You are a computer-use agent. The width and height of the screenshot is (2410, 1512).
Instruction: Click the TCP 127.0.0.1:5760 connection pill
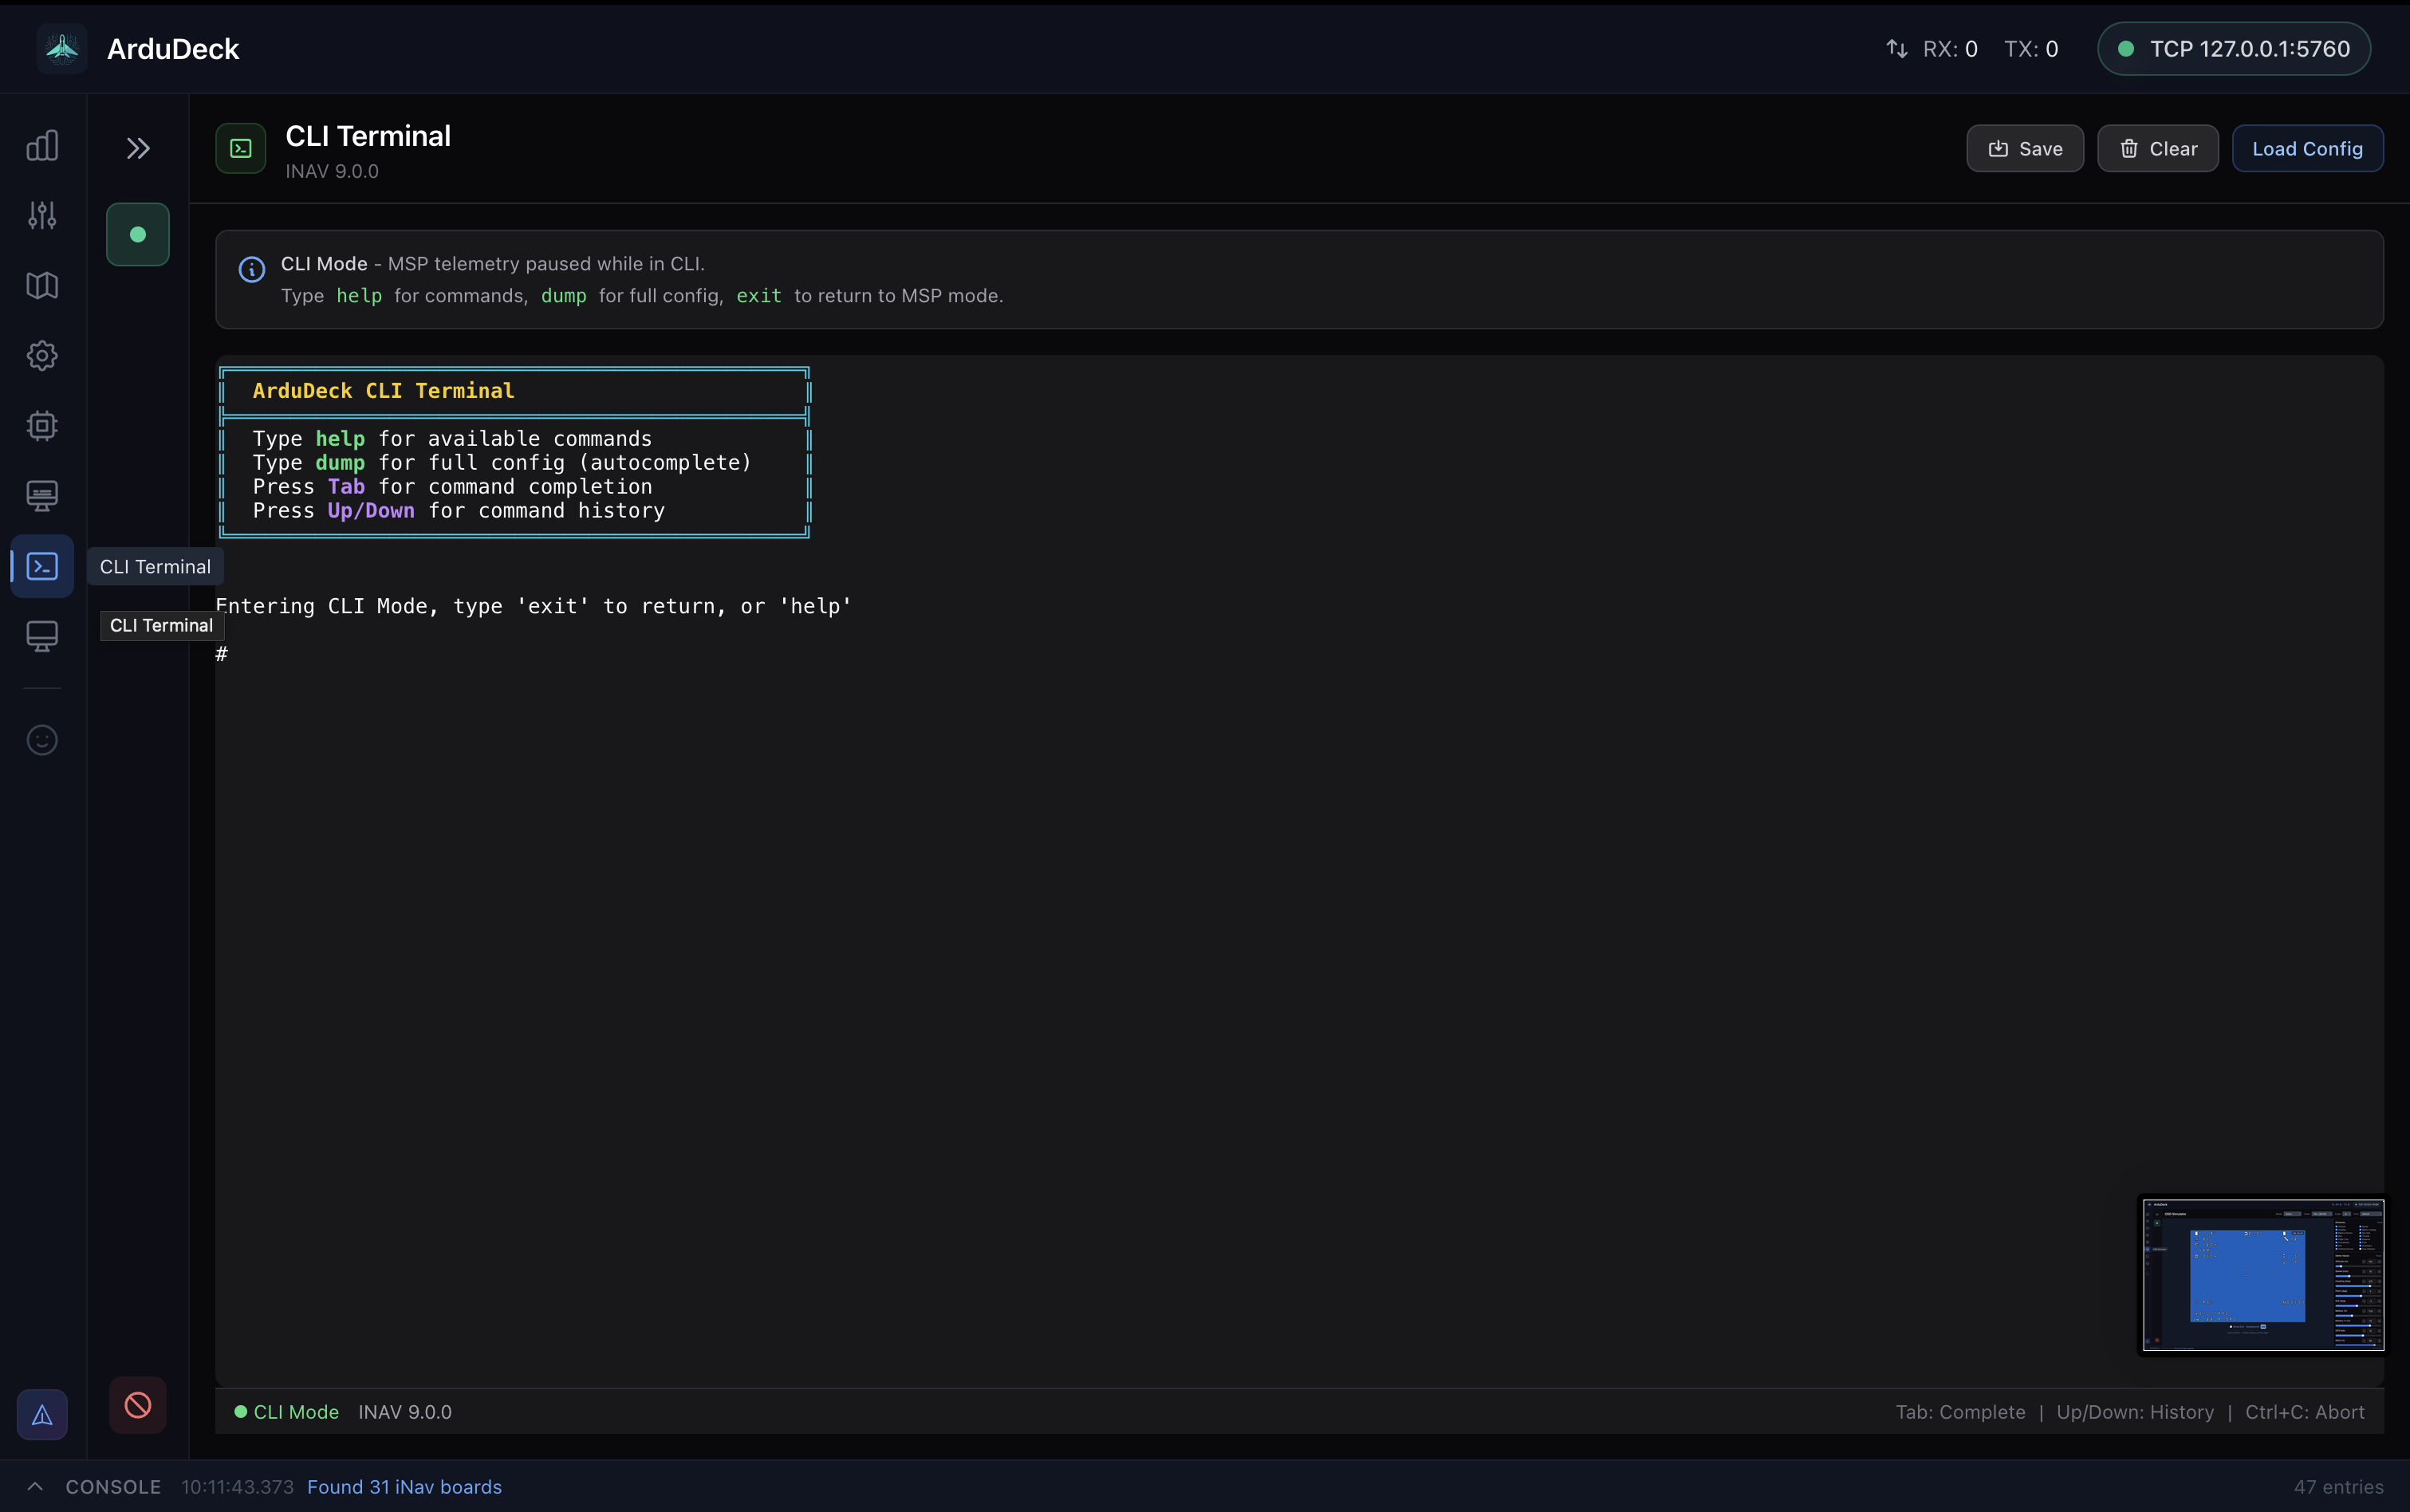[x=2234, y=49]
